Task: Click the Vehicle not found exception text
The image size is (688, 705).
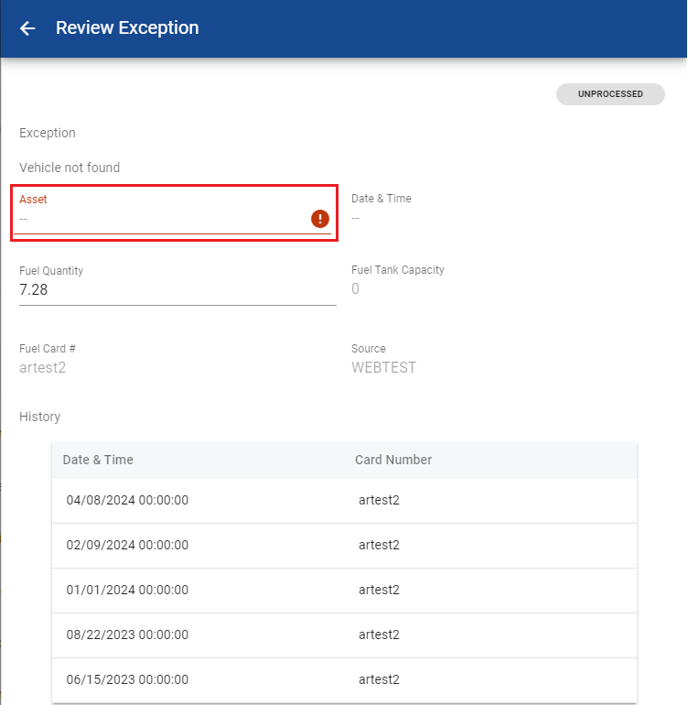Action: pyautogui.click(x=70, y=168)
